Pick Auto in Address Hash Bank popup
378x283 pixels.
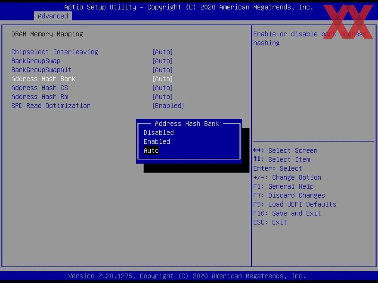point(151,150)
